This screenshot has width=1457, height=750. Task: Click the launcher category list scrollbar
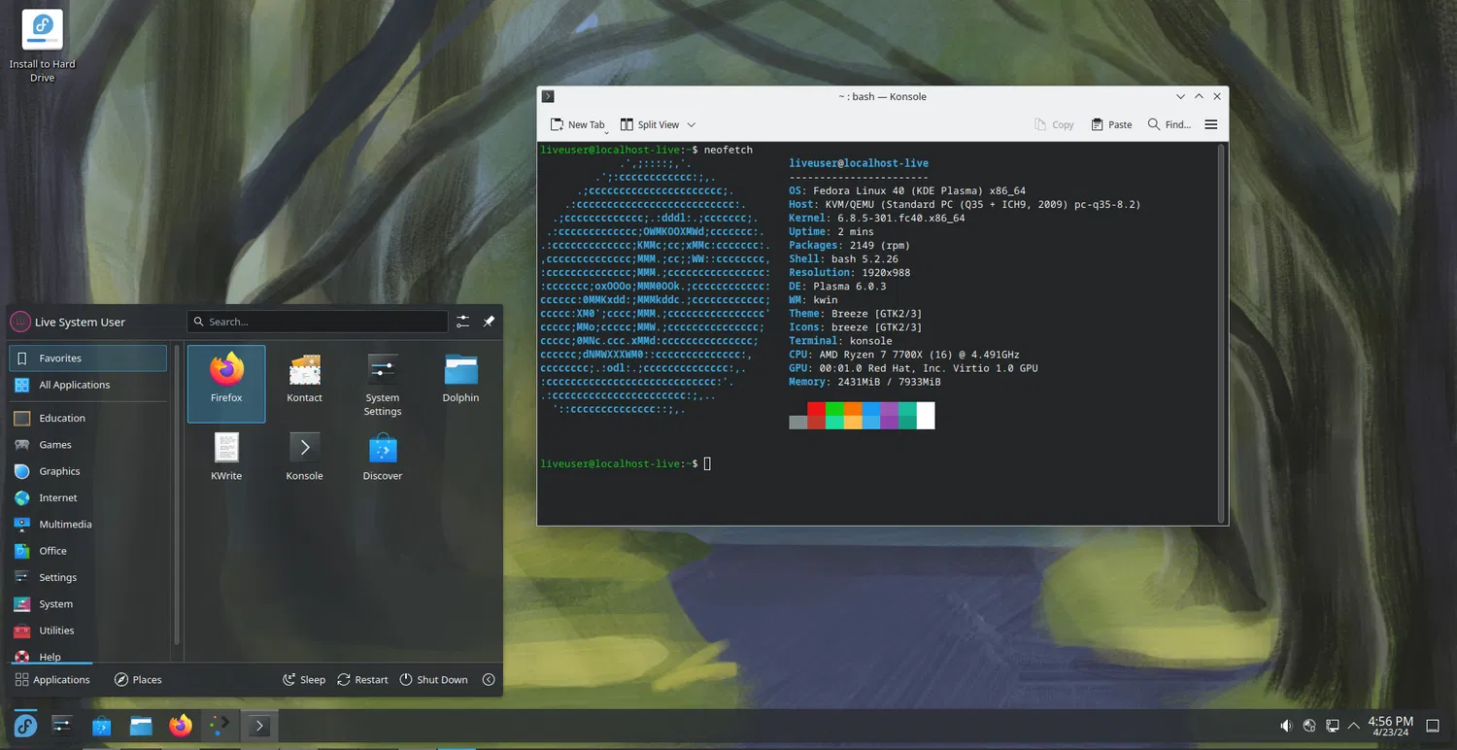coord(177,494)
